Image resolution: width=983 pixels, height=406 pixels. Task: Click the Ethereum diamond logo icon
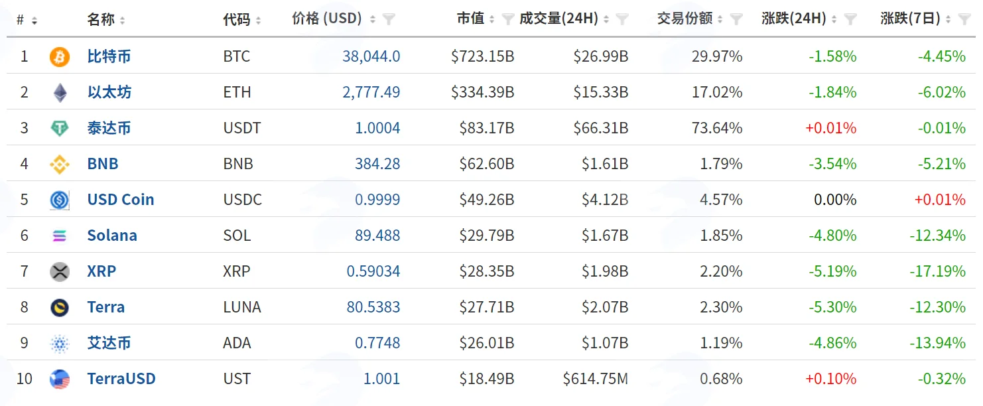(60, 93)
